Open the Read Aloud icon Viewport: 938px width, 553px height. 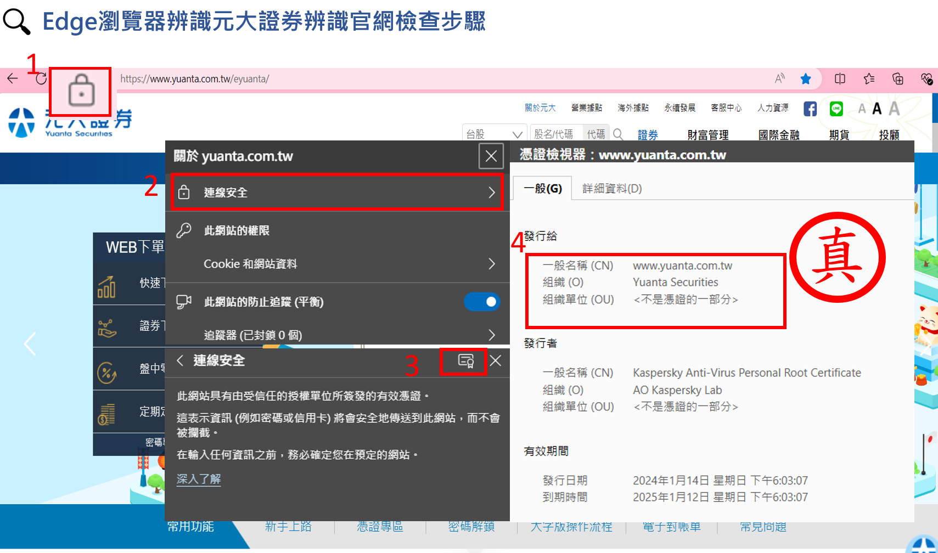779,79
